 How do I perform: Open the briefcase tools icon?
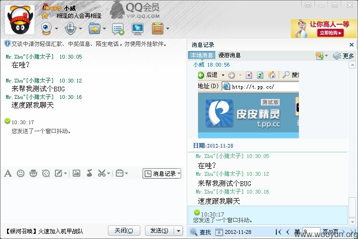coord(120,173)
